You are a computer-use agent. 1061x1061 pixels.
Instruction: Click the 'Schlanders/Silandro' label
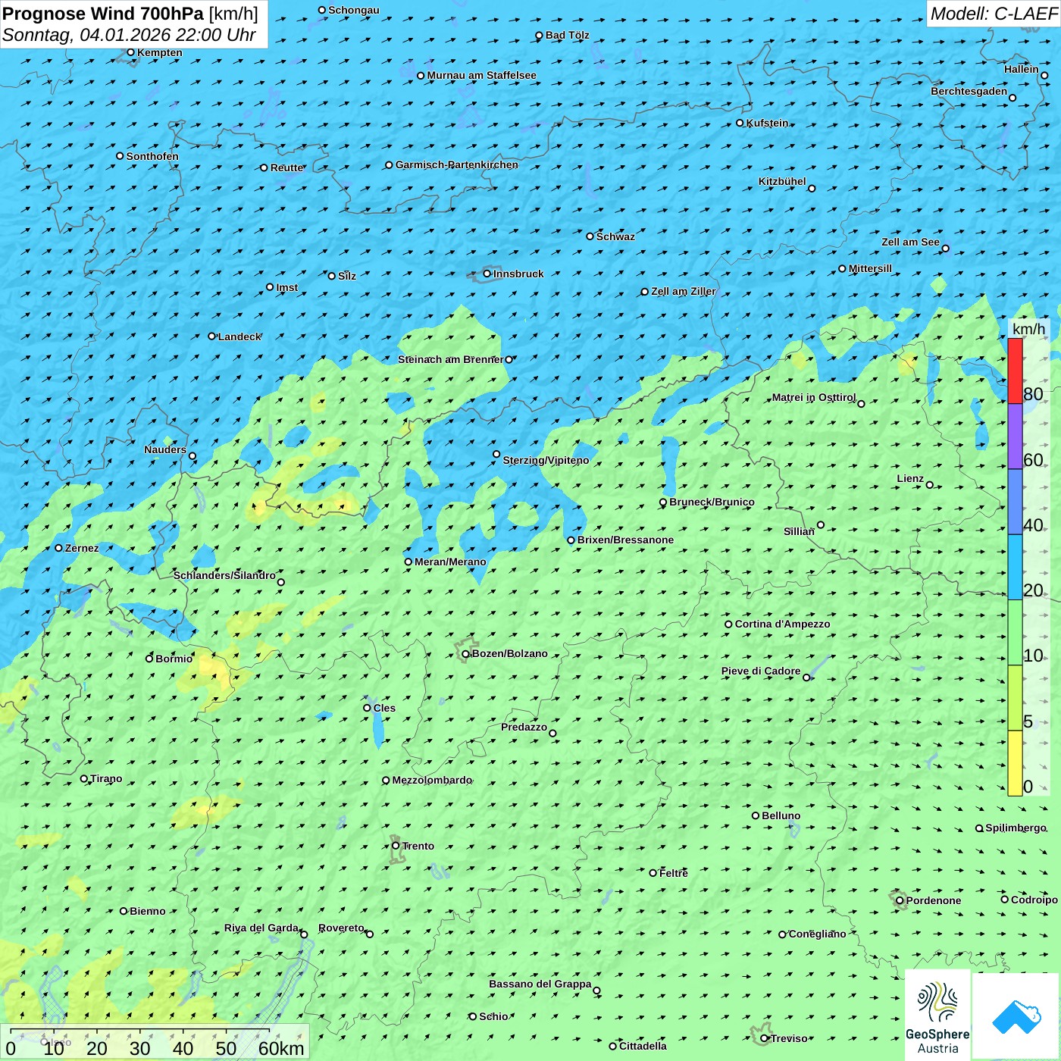coord(224,575)
